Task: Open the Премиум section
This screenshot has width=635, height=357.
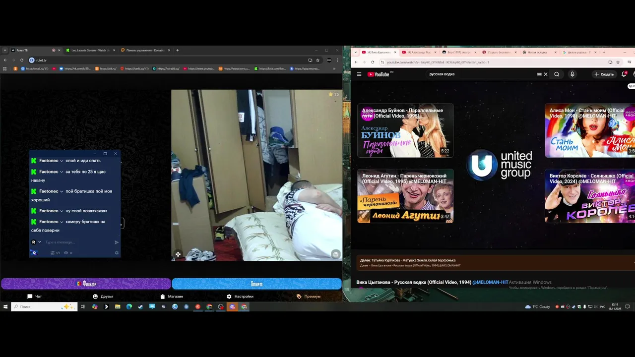Action: click(x=309, y=297)
